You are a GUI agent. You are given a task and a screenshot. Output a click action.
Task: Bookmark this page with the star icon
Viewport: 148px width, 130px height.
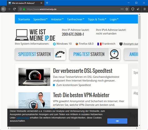tap(127, 9)
